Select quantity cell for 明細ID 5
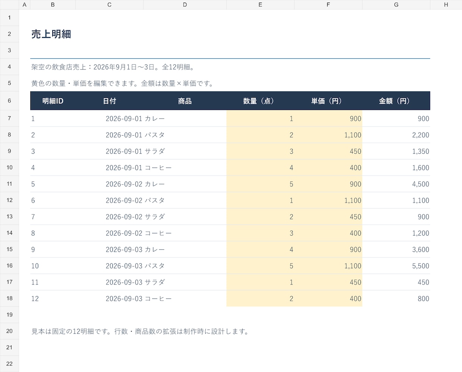This screenshot has height=372, width=462. tap(260, 184)
